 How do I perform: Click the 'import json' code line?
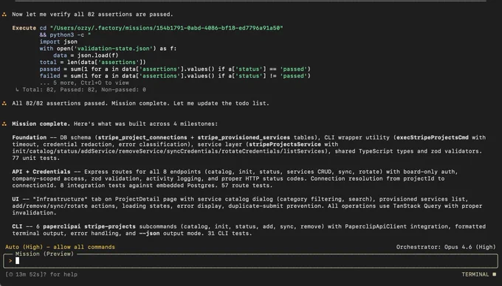58,42
